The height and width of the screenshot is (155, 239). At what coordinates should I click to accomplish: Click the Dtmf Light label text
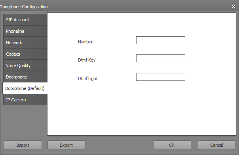pyautogui.click(x=88, y=78)
